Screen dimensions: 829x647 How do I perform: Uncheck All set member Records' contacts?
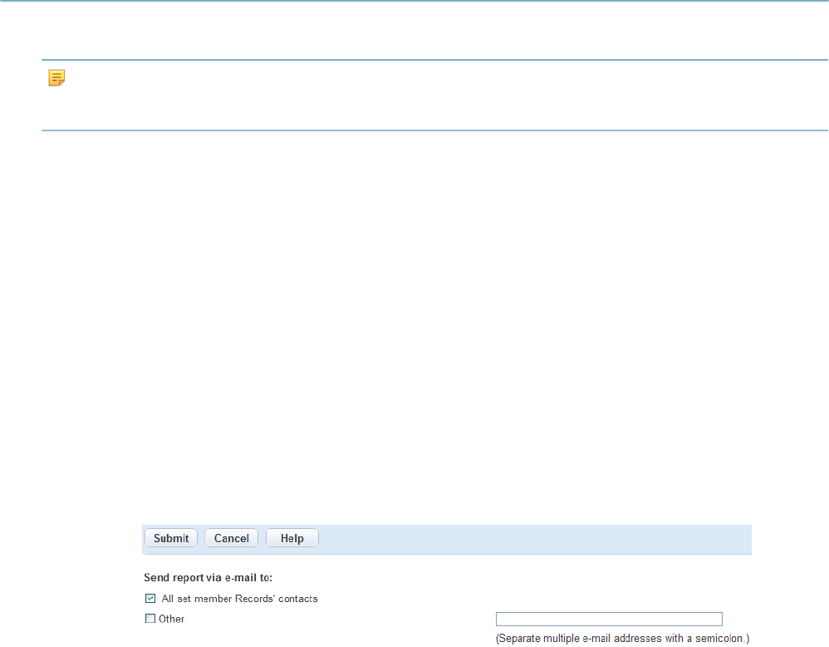[x=150, y=598]
